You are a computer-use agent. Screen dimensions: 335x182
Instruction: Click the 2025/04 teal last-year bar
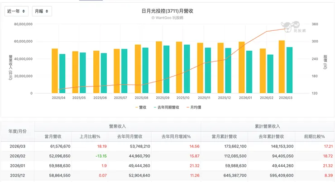point(62,73)
